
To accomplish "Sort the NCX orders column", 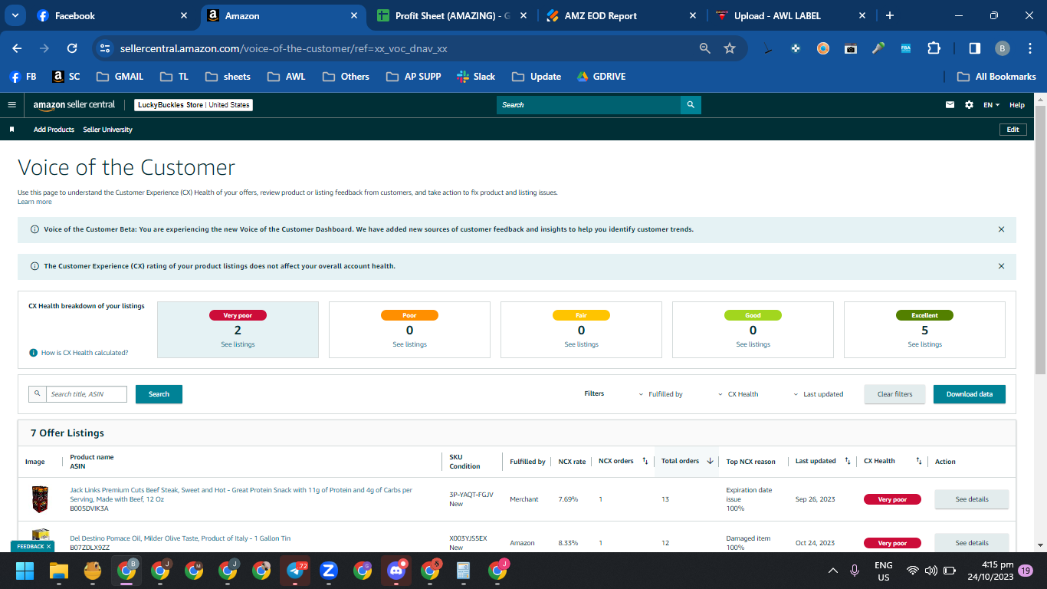I will tap(645, 461).
